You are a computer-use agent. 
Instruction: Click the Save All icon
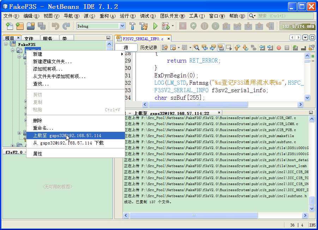point(42,26)
